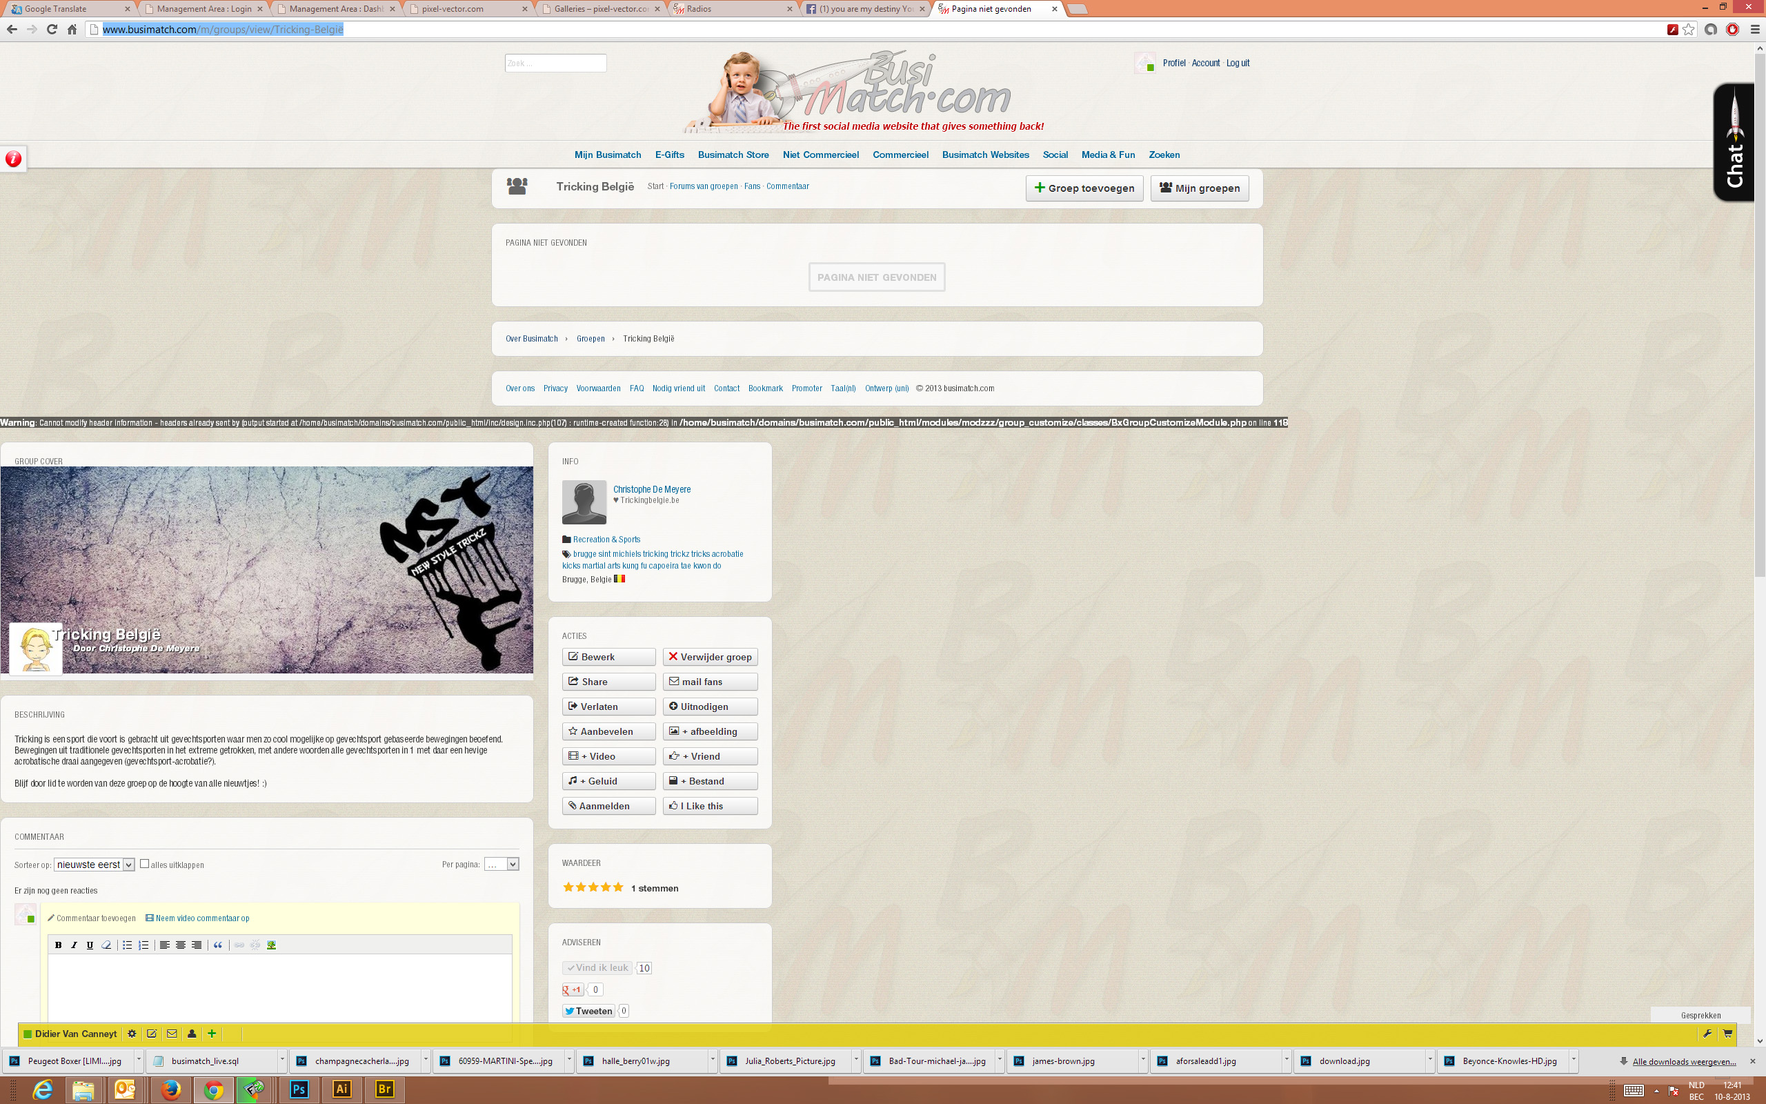Click the insert image tree icon
Screen dimensions: 1766x1104
(x=272, y=945)
